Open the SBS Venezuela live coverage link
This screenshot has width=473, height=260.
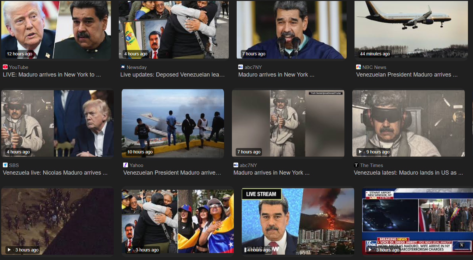pos(56,173)
